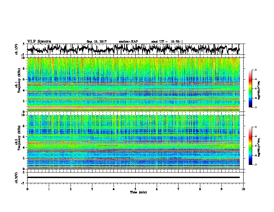Select the "start UT = 18:50:1" header
Screen dimensions: 274x212
pyautogui.click(x=167, y=42)
